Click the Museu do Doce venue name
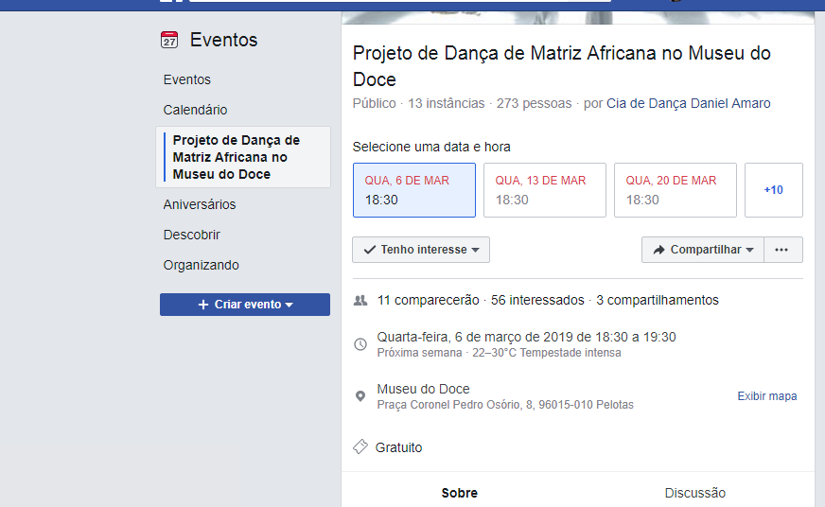The height and width of the screenshot is (507, 825). tap(423, 389)
